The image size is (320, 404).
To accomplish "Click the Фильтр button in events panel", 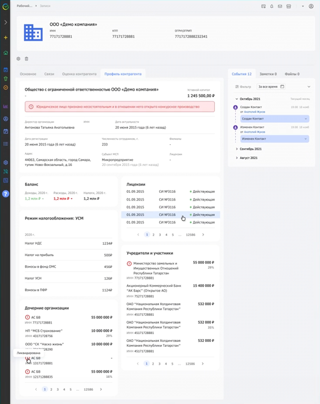I will (x=243, y=87).
